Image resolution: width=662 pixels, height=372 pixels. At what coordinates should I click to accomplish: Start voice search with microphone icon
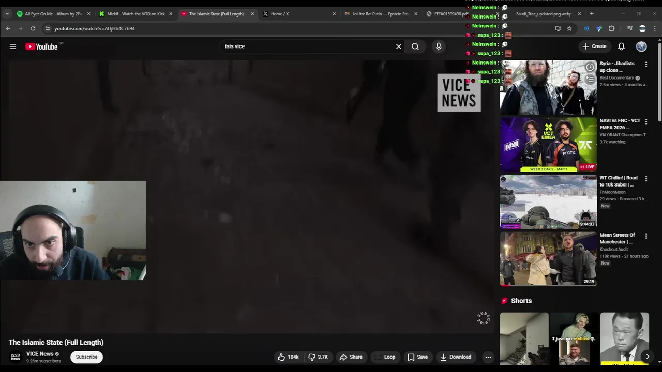point(439,47)
